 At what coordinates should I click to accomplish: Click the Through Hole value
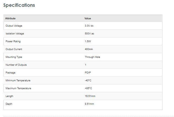point(91,57)
